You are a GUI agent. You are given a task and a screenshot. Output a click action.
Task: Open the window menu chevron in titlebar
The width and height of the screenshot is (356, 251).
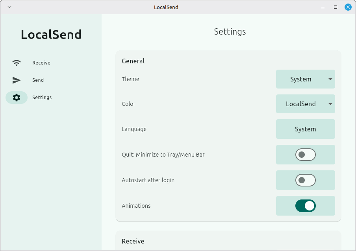pyautogui.click(x=9, y=7)
